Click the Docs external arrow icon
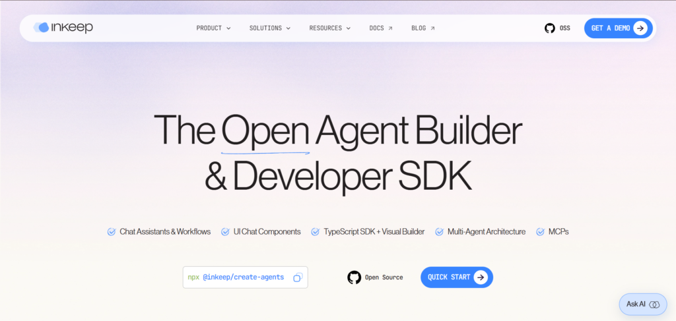The image size is (676, 321). pos(390,28)
